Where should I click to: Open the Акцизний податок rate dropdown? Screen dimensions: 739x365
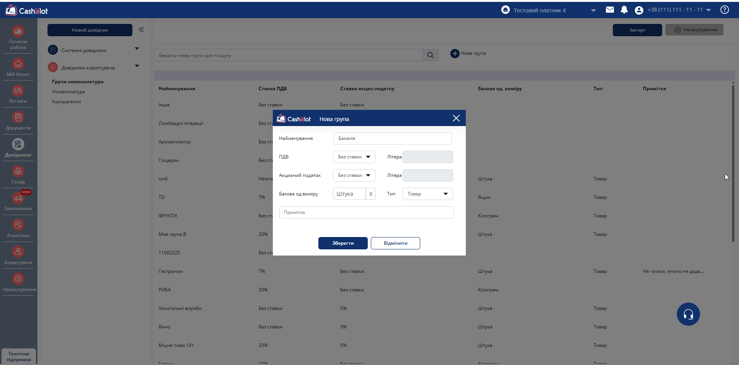point(354,175)
